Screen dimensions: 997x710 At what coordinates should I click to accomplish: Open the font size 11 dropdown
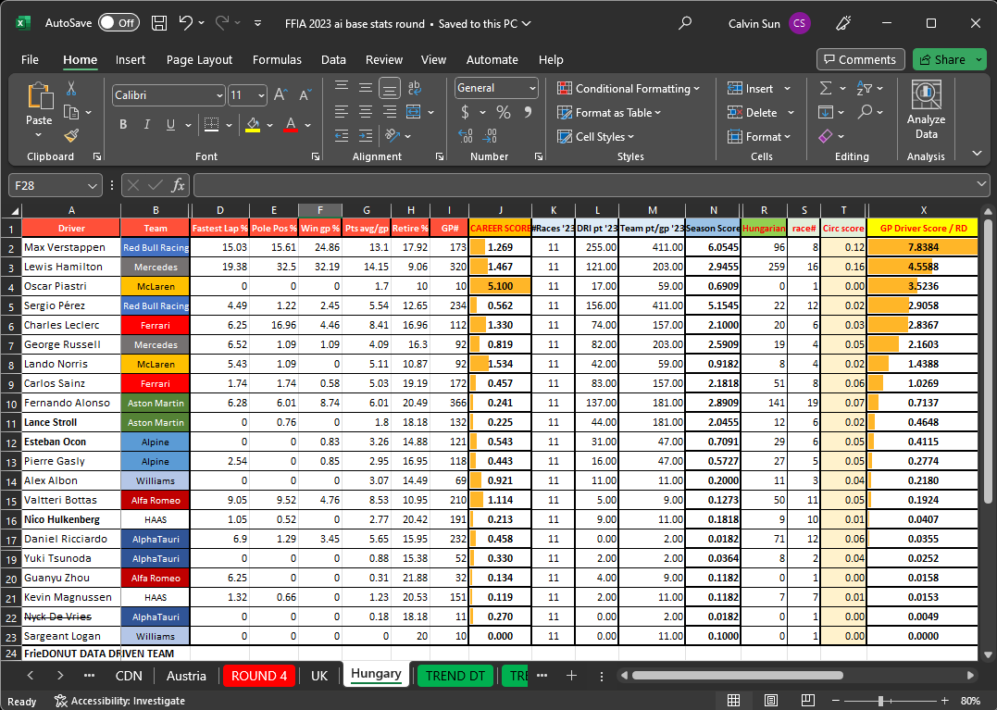click(x=261, y=95)
